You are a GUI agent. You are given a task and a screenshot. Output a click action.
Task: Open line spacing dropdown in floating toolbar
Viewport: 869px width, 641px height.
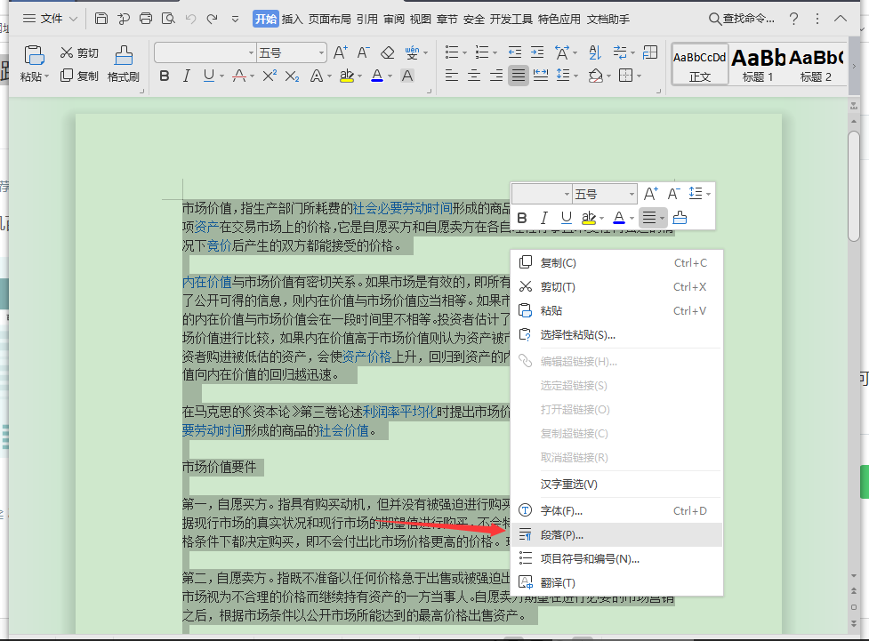[698, 194]
